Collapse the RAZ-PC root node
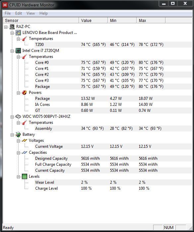 [x=6, y=27]
